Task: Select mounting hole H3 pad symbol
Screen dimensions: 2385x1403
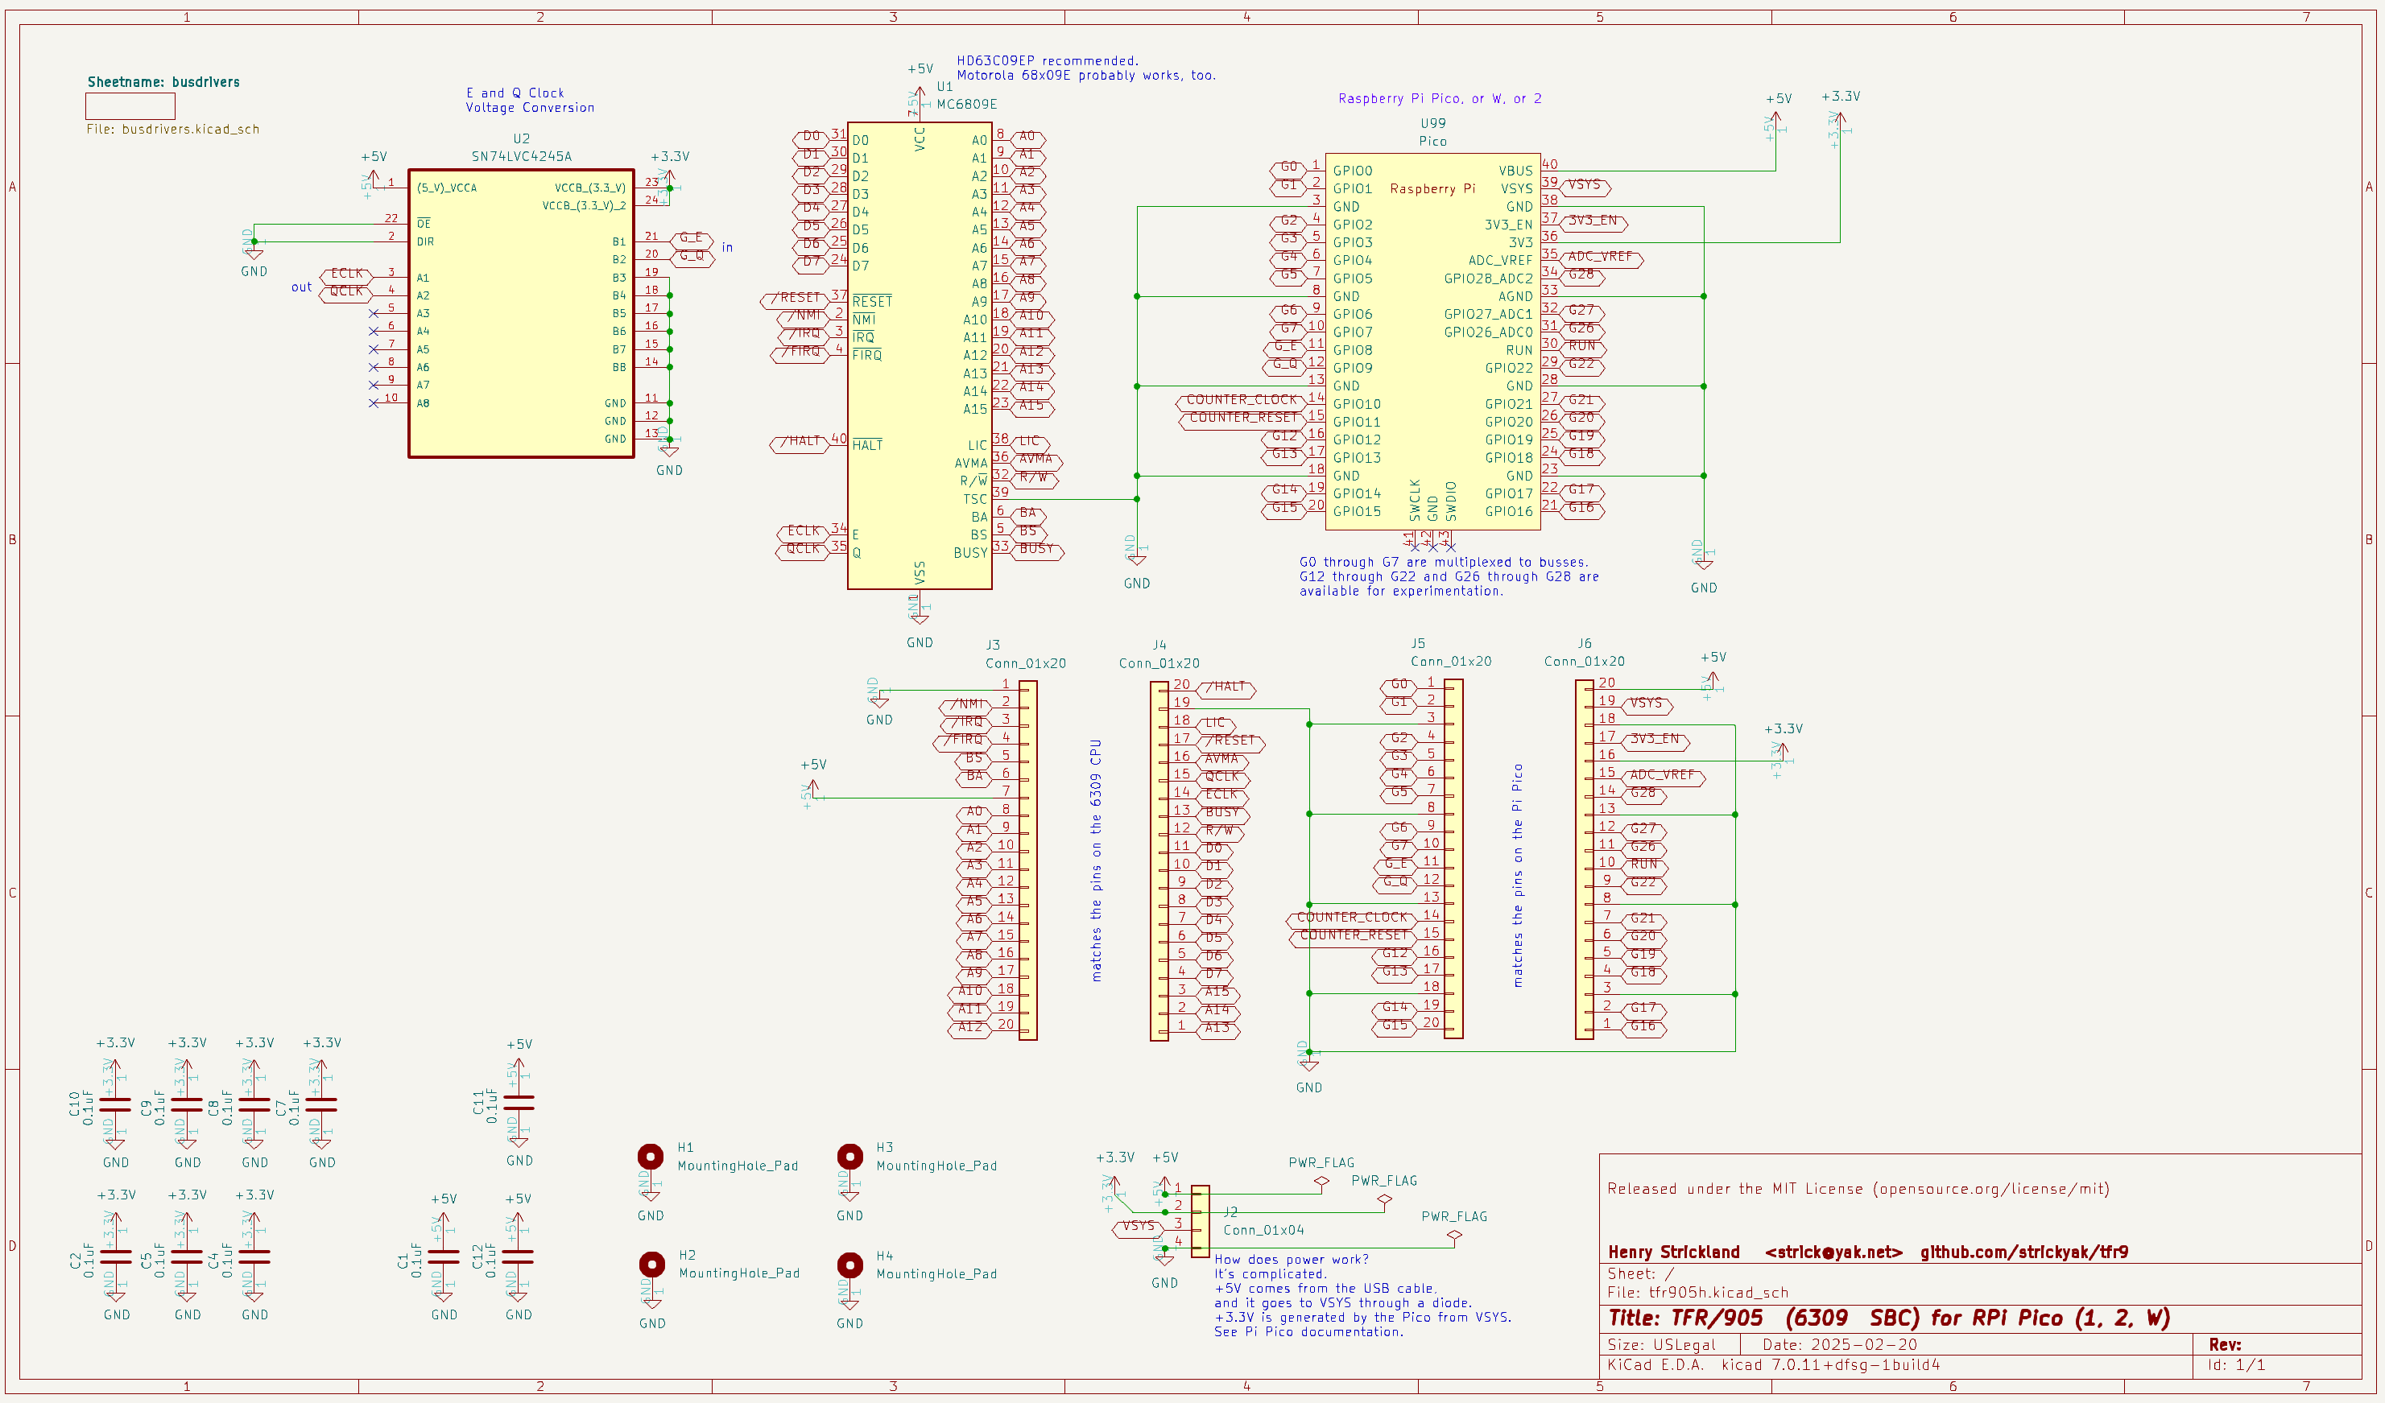Action: [x=850, y=1156]
